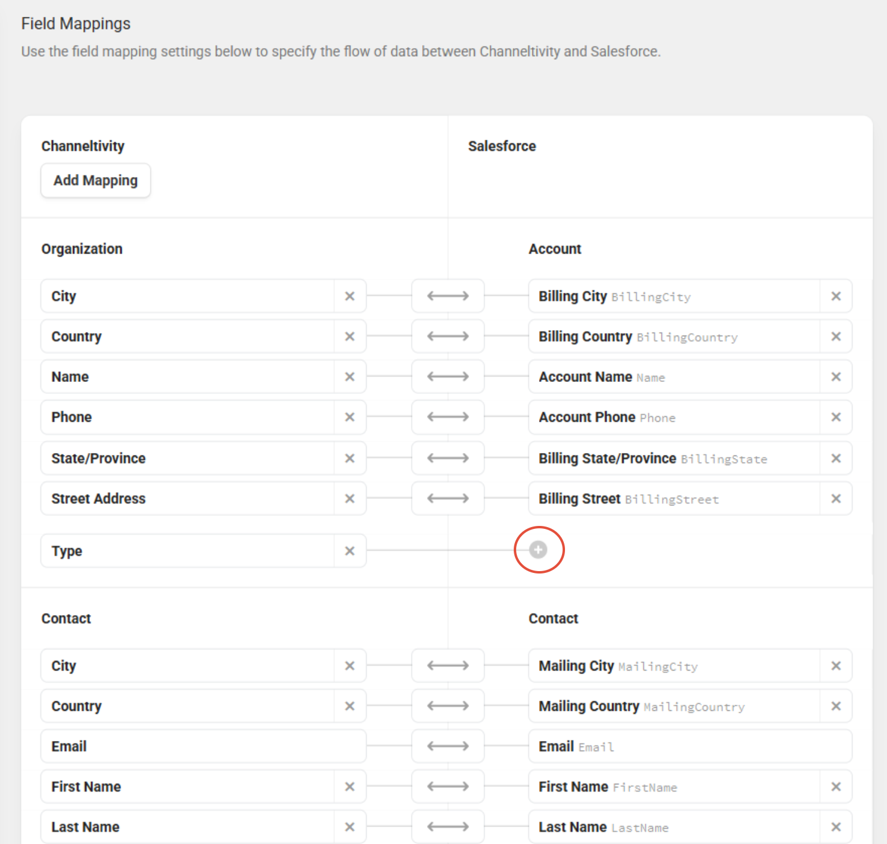The image size is (887, 844).
Task: Toggle sync direction for Contact Mailing City
Action: point(448,666)
